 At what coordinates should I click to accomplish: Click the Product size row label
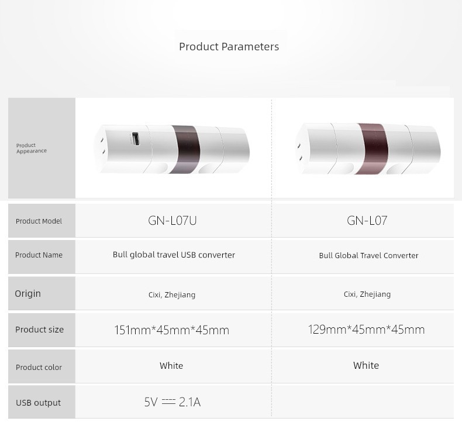39,330
